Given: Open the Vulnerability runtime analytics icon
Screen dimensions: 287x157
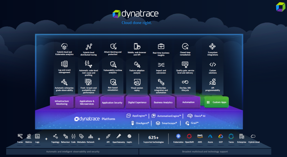Looking at the screenshot, I should click(113, 64).
